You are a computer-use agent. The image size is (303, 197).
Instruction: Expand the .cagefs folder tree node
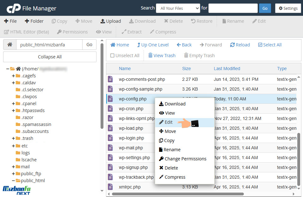pos(14,76)
